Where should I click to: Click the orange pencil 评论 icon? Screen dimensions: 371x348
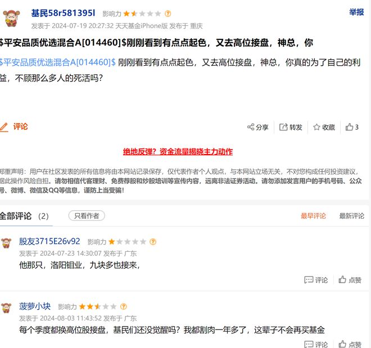[x=4, y=127]
